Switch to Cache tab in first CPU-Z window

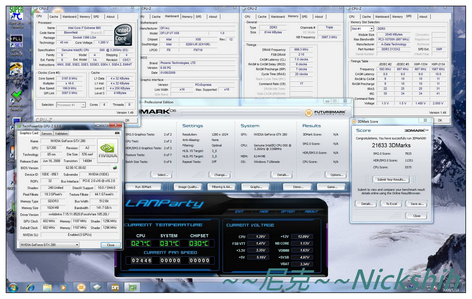54,17
